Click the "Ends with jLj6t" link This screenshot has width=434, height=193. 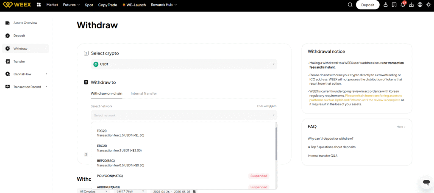pos(267,106)
